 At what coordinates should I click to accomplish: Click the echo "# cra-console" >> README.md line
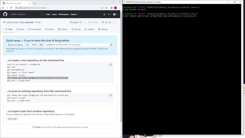click(x=23, y=64)
